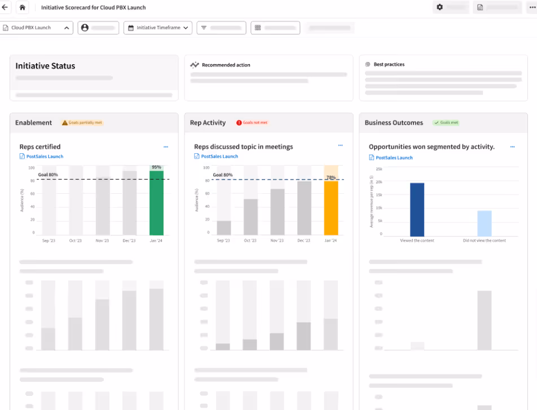
Task: Click the 95% label on Jan '24 bar
Action: [x=156, y=167]
